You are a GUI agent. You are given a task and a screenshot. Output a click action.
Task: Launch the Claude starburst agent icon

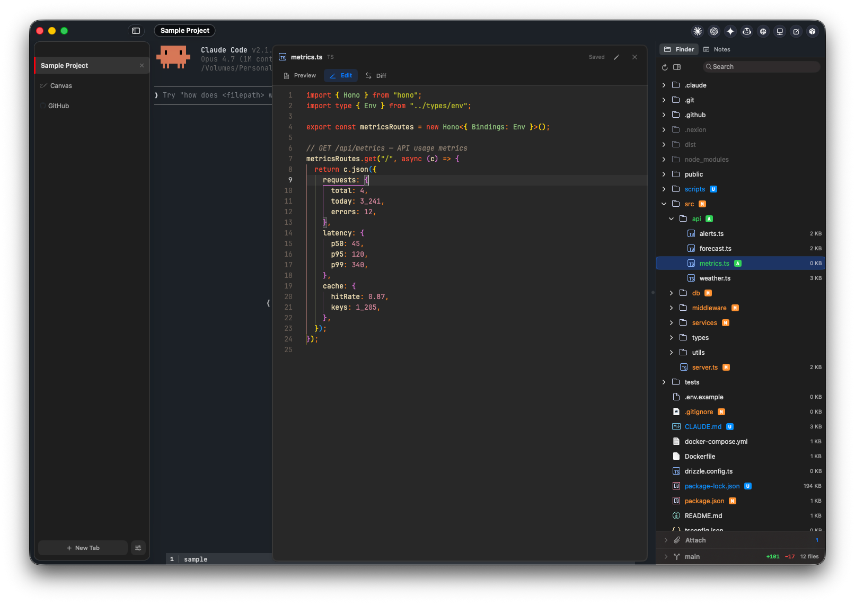(698, 31)
